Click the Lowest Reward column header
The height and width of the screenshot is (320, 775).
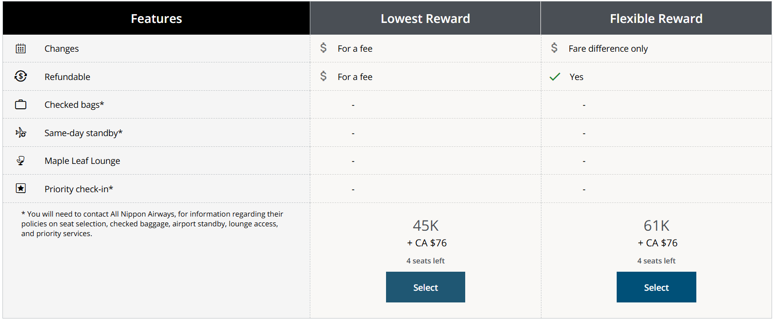425,19
